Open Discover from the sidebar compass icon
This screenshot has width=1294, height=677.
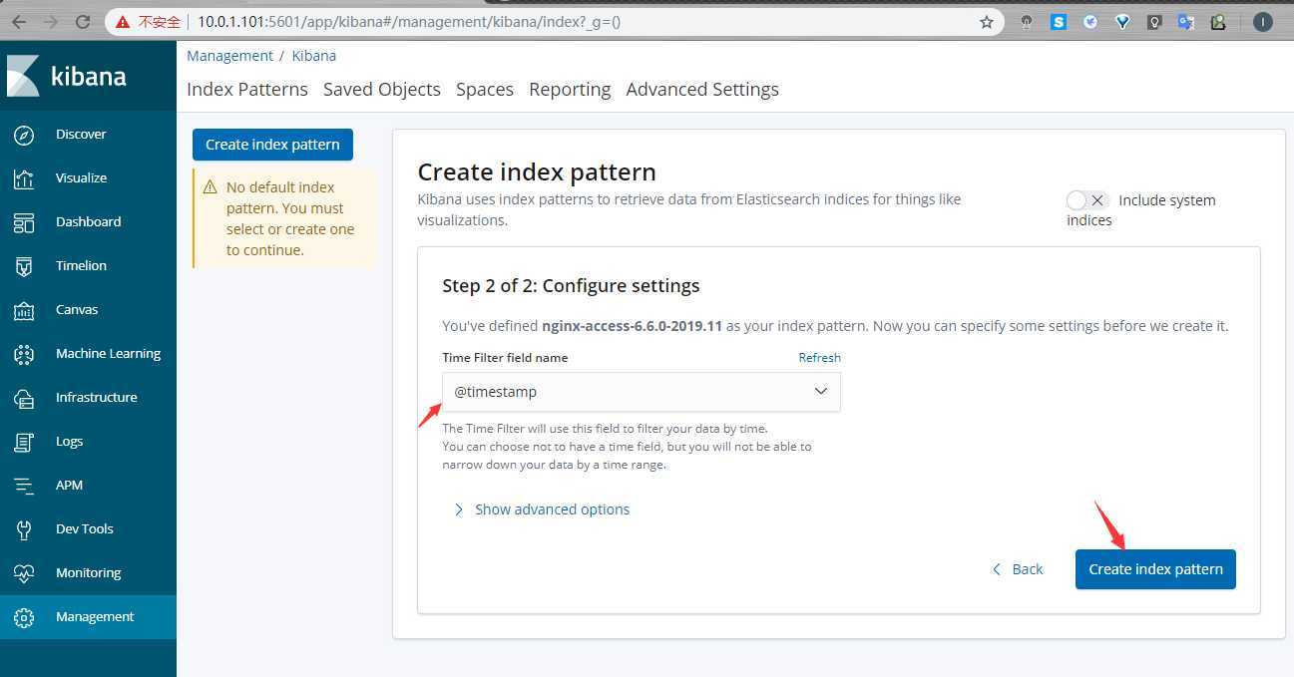pyautogui.click(x=24, y=135)
